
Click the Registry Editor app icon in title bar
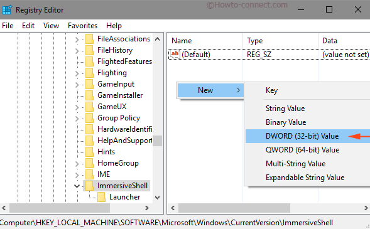(x=7, y=10)
